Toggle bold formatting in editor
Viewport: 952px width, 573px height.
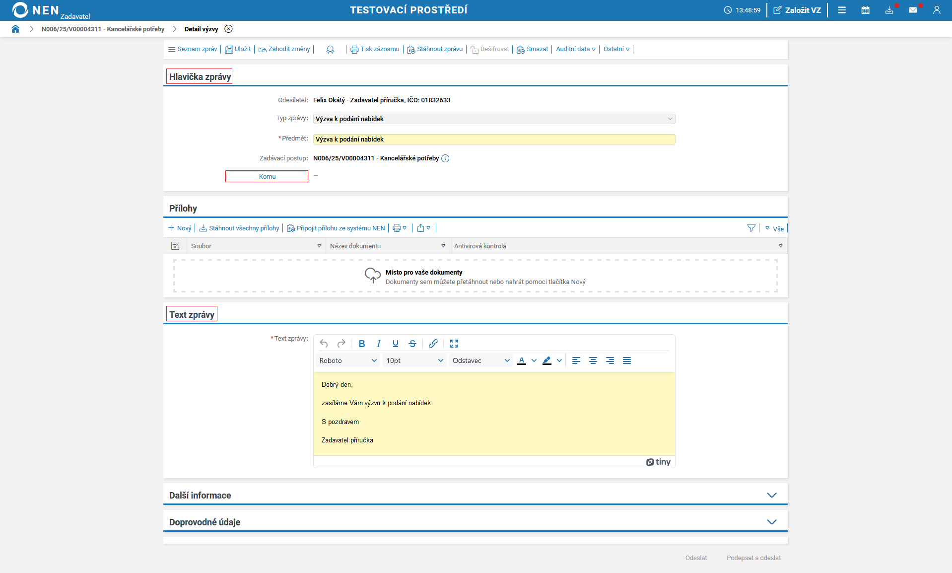point(362,344)
